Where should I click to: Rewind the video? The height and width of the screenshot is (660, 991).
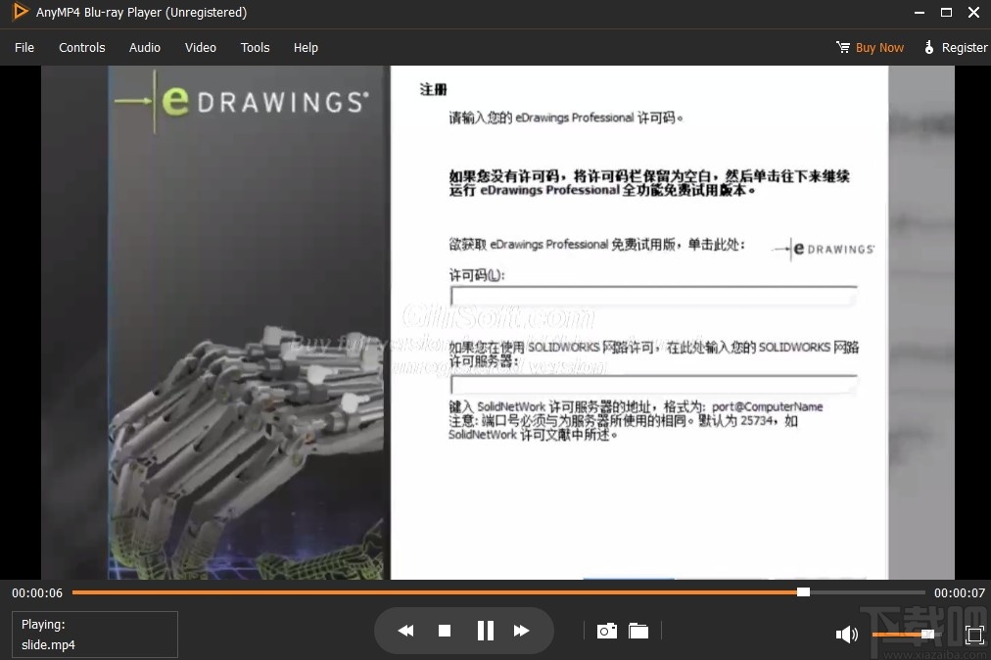click(x=405, y=630)
